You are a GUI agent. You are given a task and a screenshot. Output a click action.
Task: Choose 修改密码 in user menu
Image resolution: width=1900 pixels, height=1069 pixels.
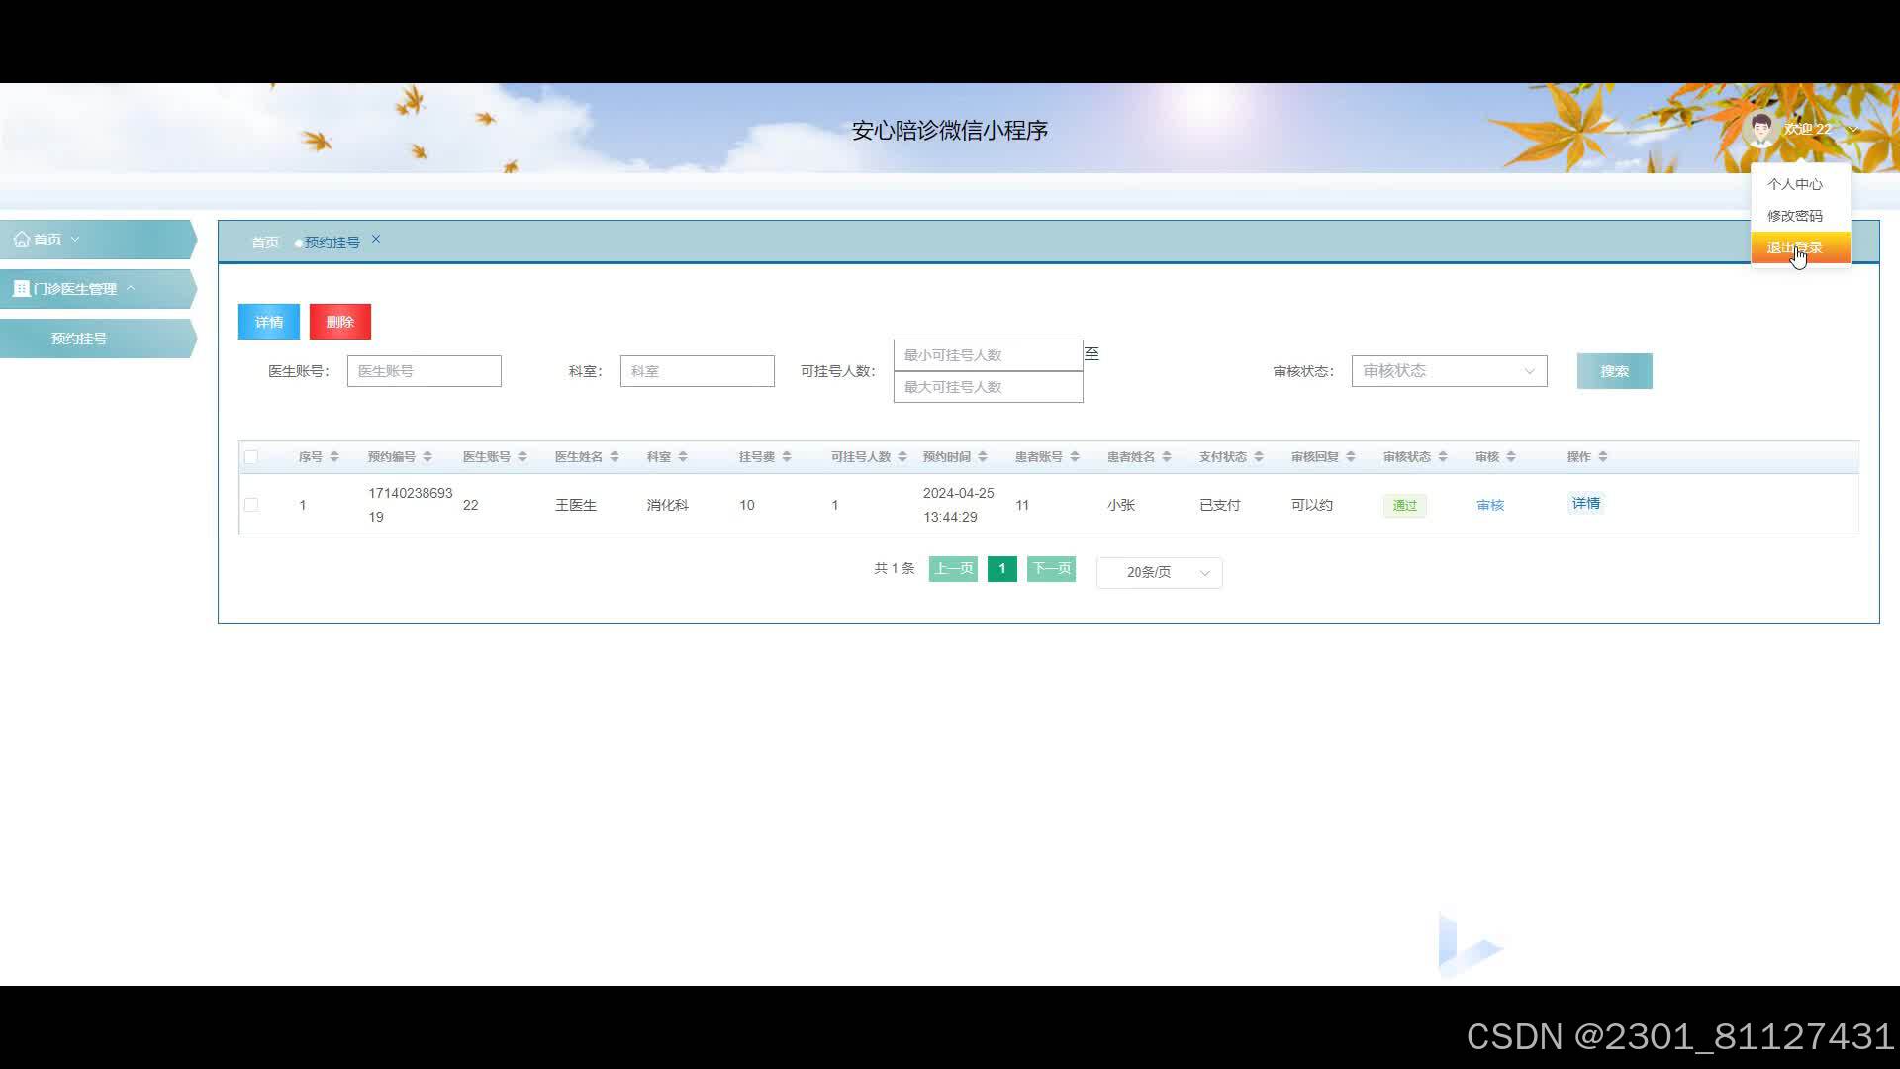[1795, 216]
